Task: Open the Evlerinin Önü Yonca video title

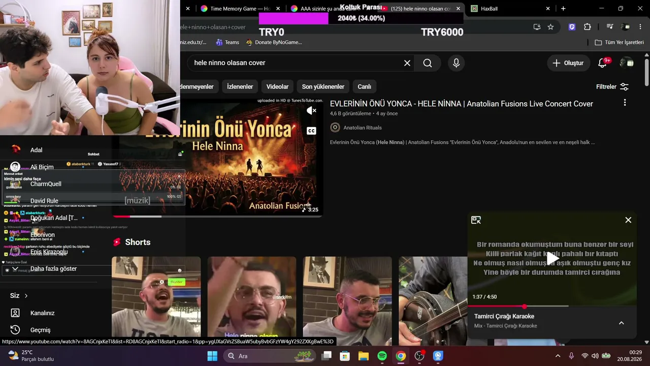Action: (x=462, y=104)
